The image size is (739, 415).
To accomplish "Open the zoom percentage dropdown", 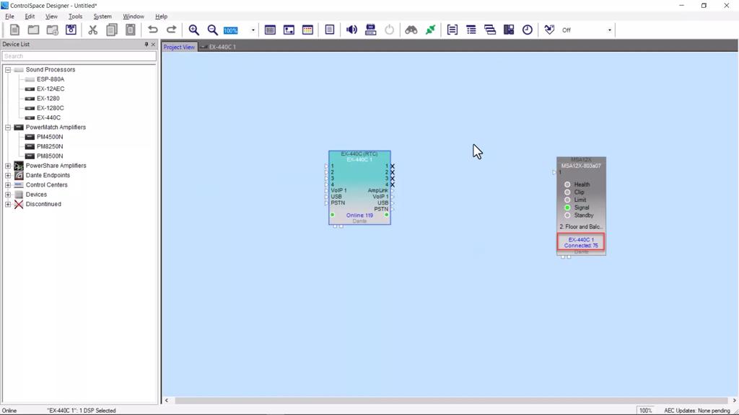I will [x=253, y=30].
